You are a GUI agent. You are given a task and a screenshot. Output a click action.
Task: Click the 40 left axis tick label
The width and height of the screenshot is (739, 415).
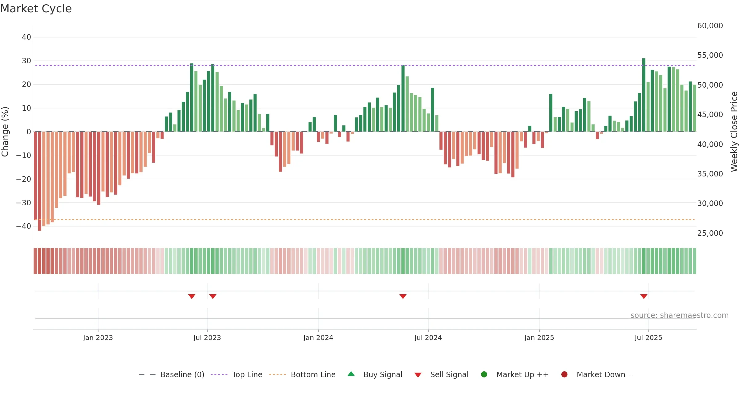[26, 37]
